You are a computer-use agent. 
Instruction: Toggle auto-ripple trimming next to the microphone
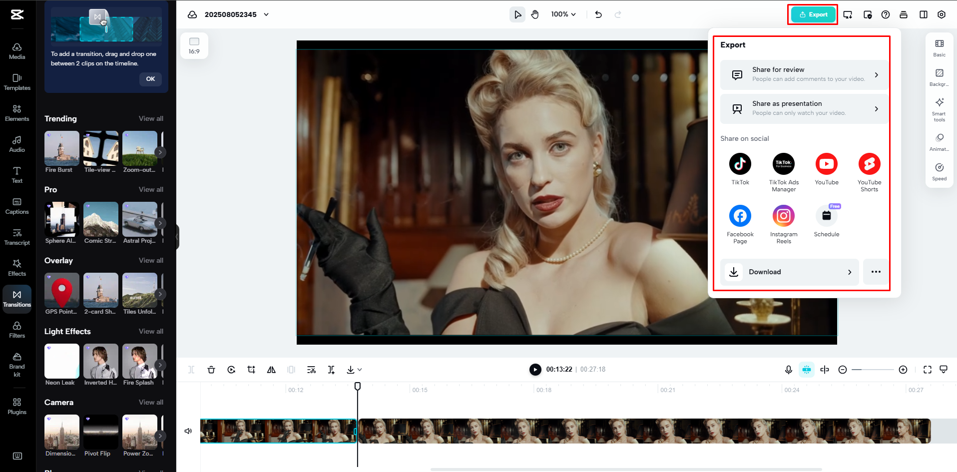806,370
